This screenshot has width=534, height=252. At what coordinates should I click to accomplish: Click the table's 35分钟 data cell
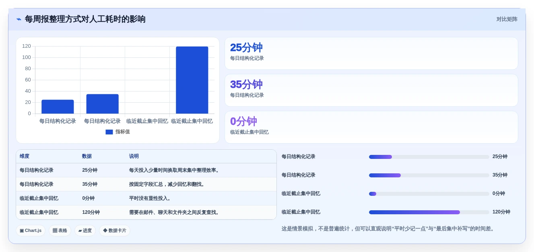point(90,185)
